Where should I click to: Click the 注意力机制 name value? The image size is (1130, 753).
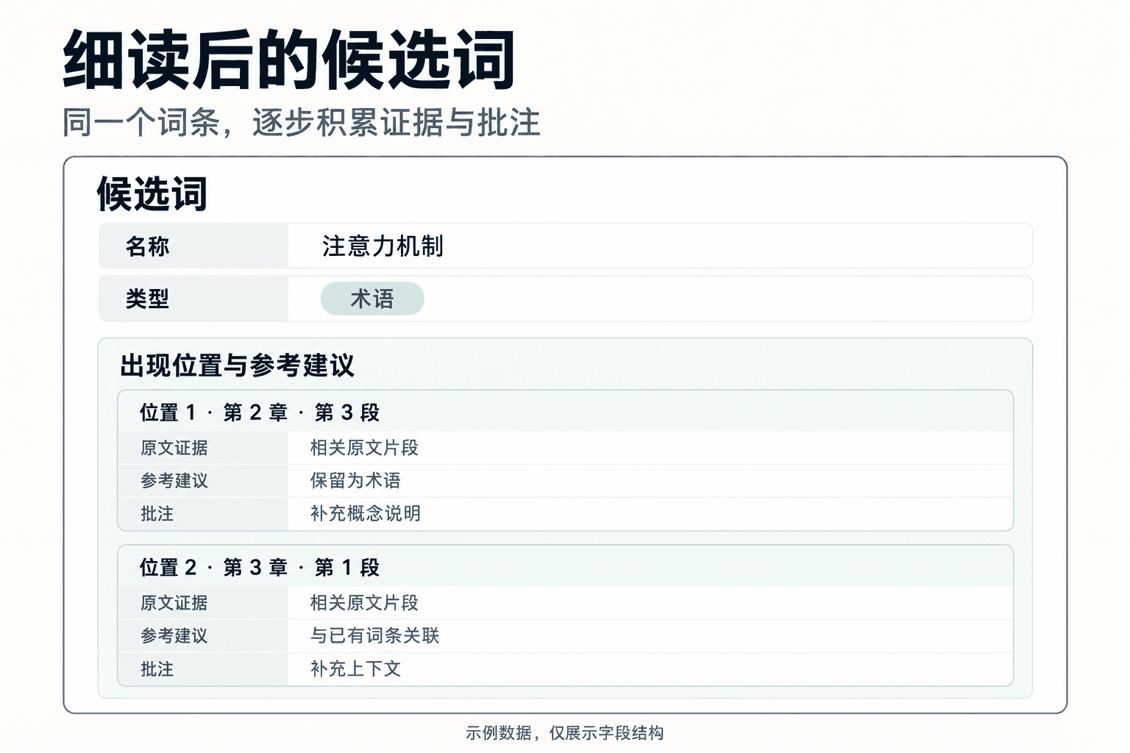pyautogui.click(x=383, y=246)
